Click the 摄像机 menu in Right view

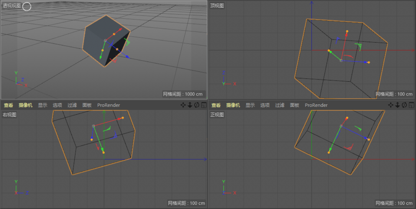pos(25,105)
